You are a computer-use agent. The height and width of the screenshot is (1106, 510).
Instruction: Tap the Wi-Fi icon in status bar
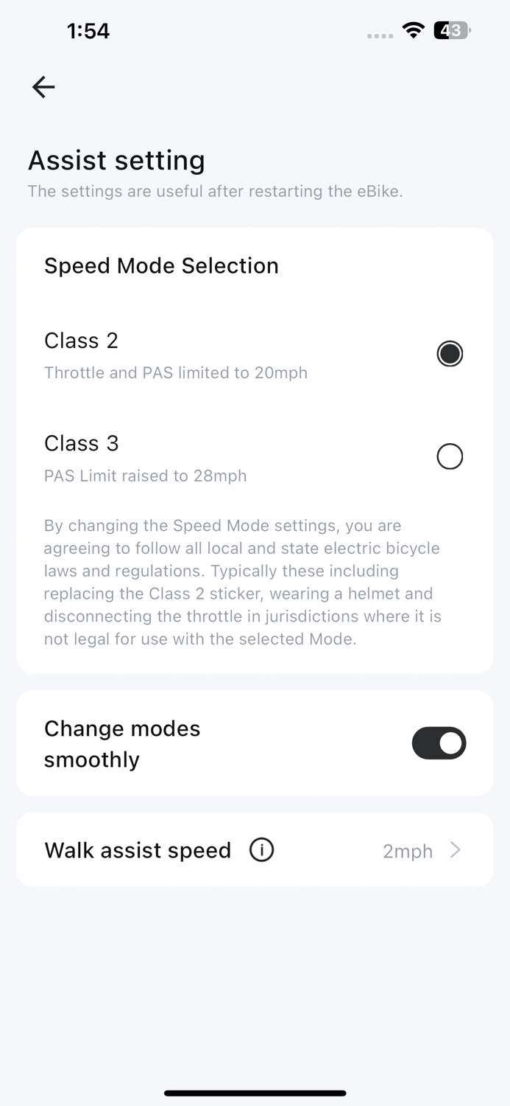pos(413,30)
